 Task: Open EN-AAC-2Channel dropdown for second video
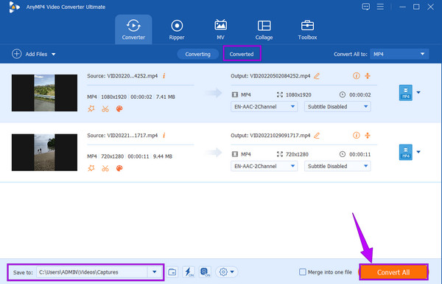coord(264,166)
